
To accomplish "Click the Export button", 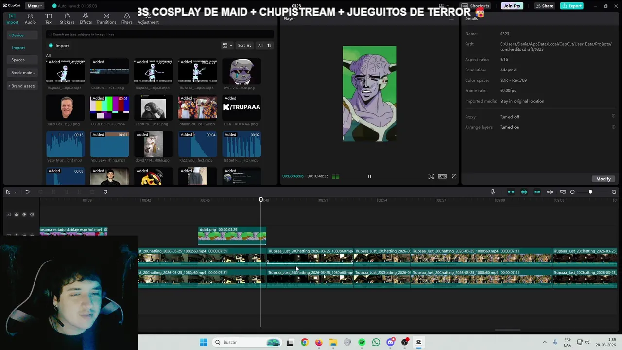I will [571, 6].
